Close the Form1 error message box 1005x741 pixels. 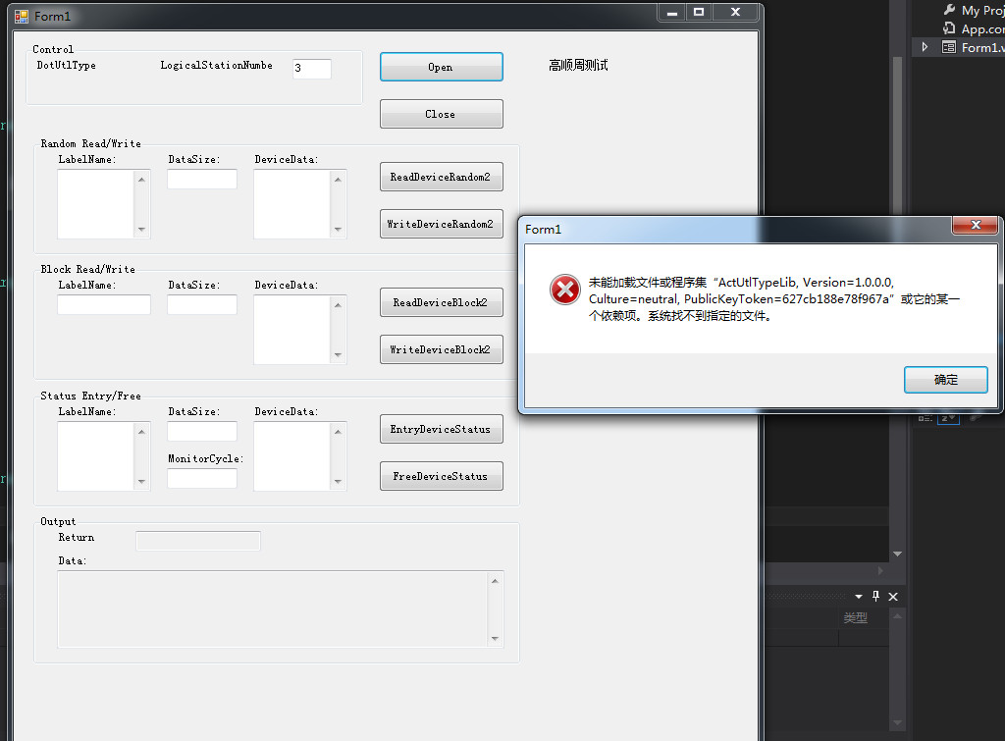pyautogui.click(x=976, y=226)
